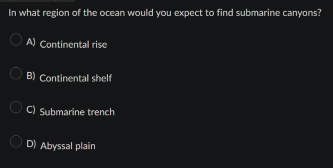Click the "A)" option letter
Image resolution: width=333 pixels, height=168 pixels.
point(31,42)
